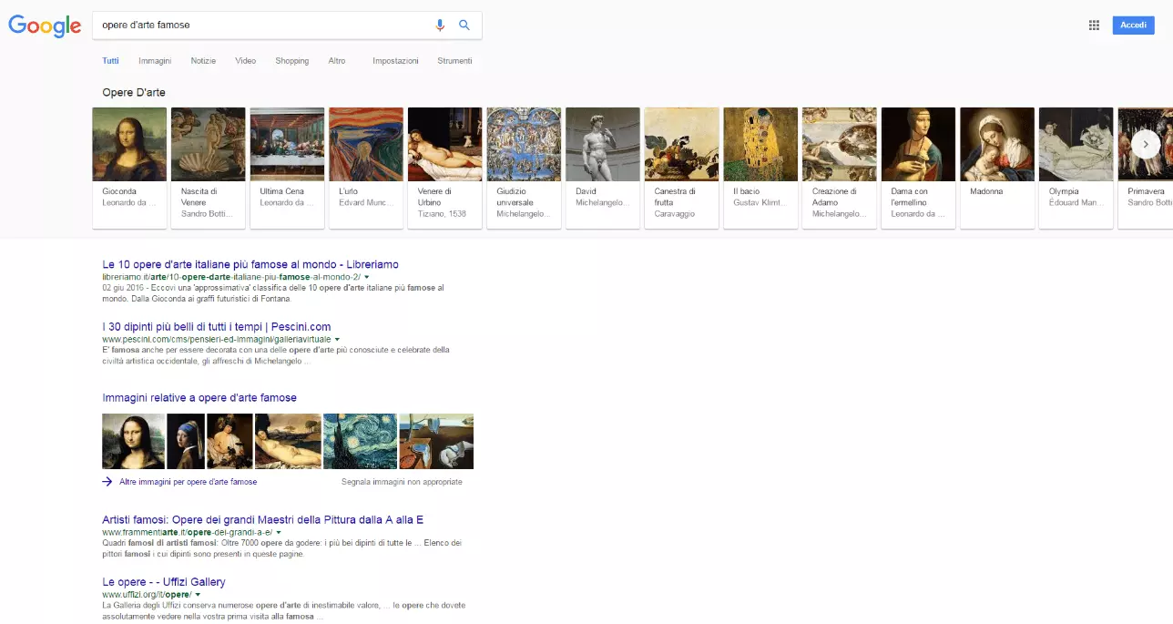Select Nascita di Venere card
The image size is (1173, 624).
(209, 168)
